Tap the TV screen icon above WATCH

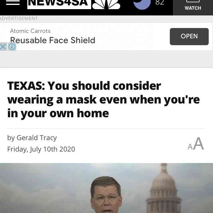point(193,1)
